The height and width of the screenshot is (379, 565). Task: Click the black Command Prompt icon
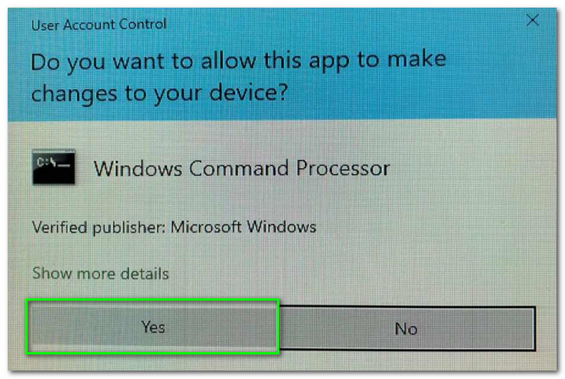(54, 167)
